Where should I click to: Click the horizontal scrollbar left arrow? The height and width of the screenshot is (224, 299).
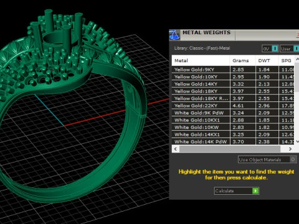(176, 149)
